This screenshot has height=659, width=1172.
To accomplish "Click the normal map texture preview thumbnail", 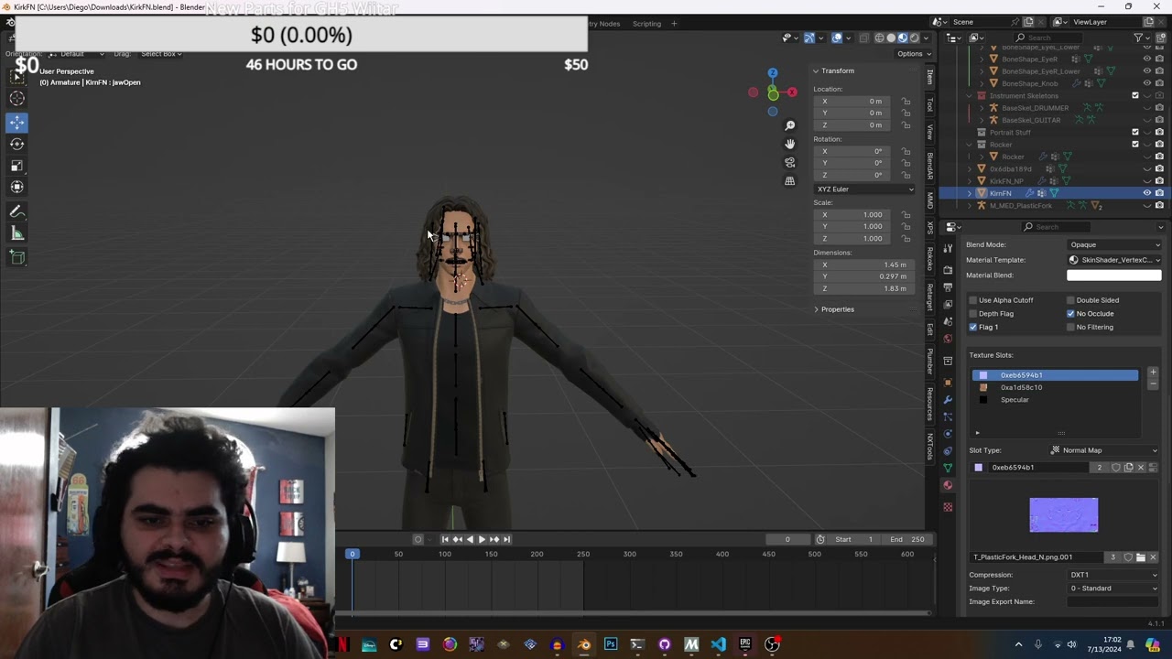I will coord(1063,514).
